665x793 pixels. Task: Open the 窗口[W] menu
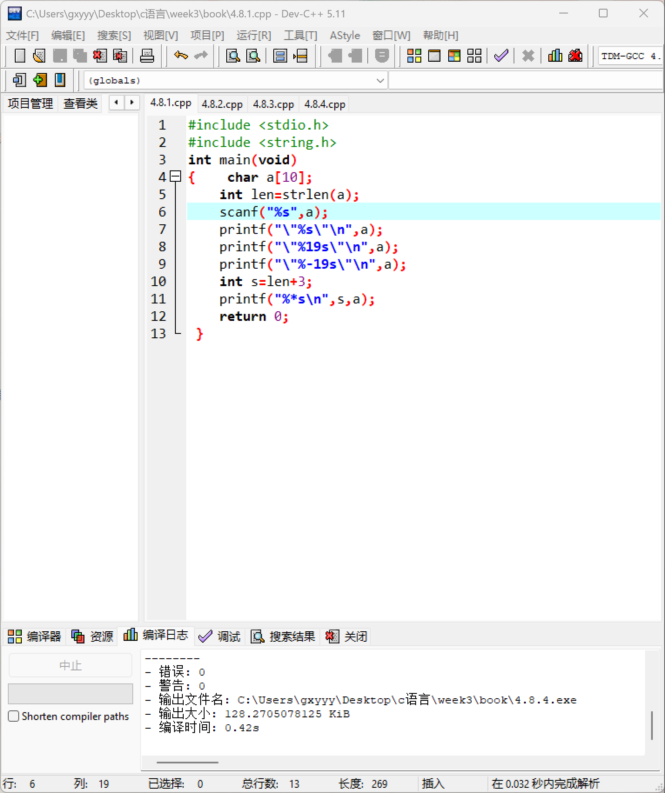tap(391, 35)
